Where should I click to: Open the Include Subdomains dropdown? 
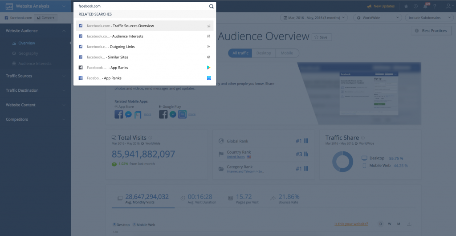[429, 18]
